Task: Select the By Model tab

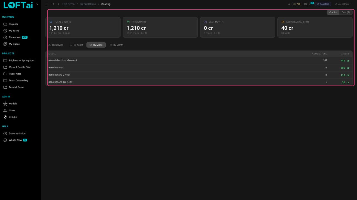Action: pos(96,45)
